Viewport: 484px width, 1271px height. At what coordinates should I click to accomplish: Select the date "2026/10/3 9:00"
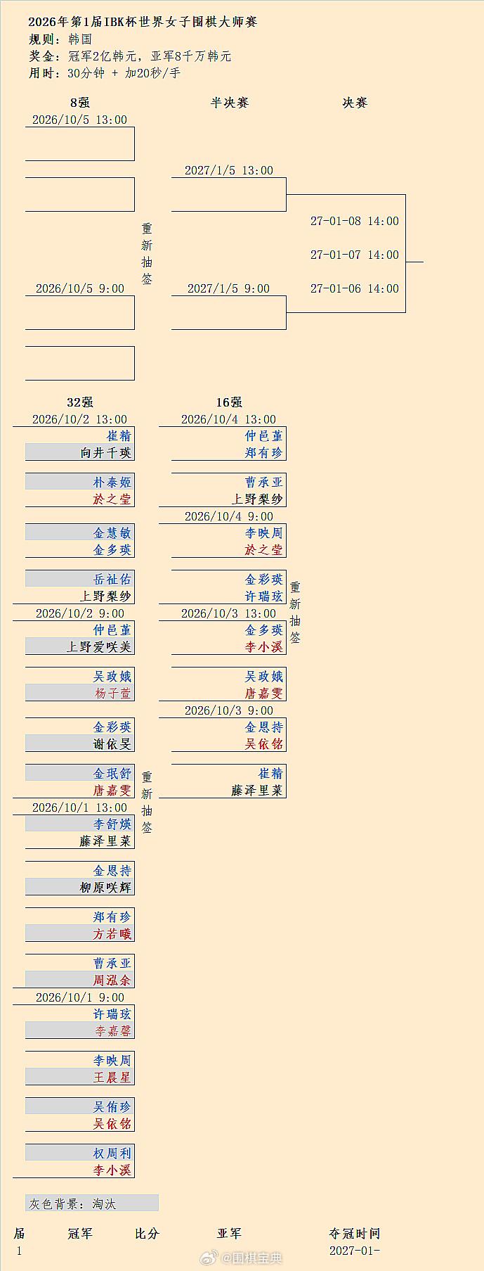point(229,710)
